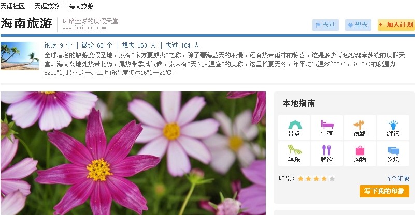
Task: Go to 天涯社区 breadcrumb
Action: (x=12, y=6)
